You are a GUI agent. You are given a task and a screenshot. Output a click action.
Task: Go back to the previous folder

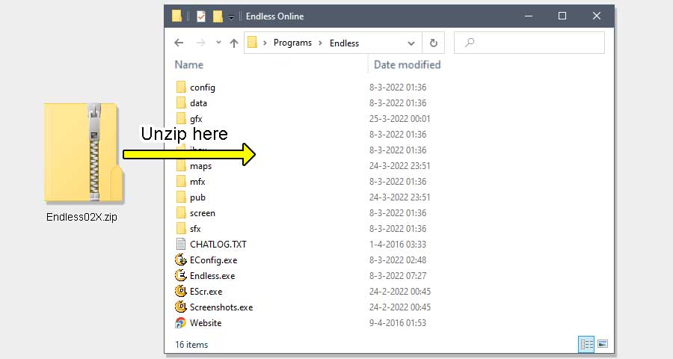179,43
